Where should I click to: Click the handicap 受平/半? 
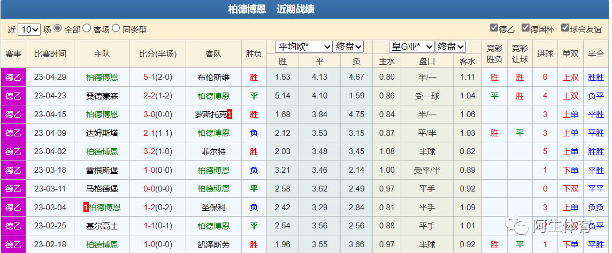[427, 170]
